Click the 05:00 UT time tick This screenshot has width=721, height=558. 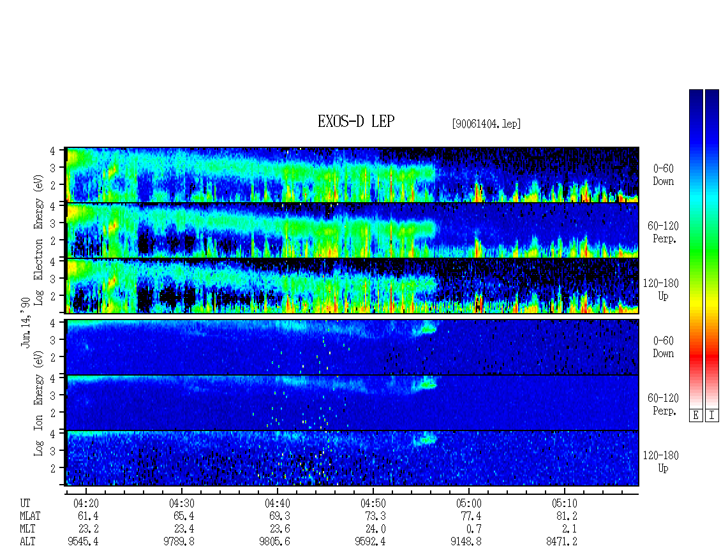[468, 503]
